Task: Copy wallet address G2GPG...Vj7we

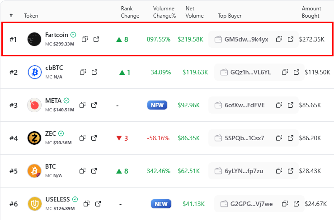Action: point(285,204)
